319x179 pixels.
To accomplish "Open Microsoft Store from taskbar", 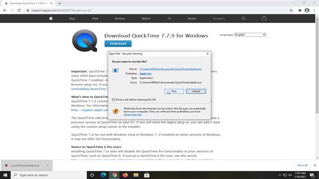I will 147,175.
